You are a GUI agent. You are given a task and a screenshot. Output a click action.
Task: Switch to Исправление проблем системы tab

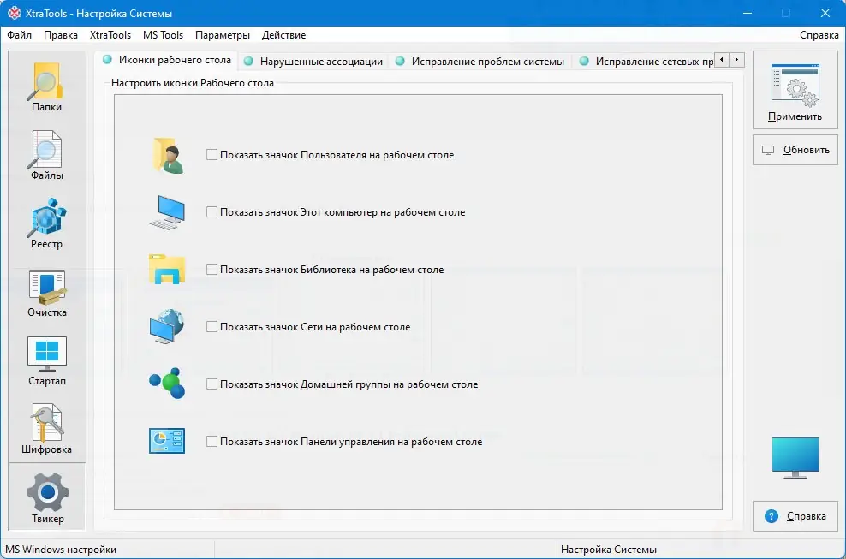[x=480, y=62]
